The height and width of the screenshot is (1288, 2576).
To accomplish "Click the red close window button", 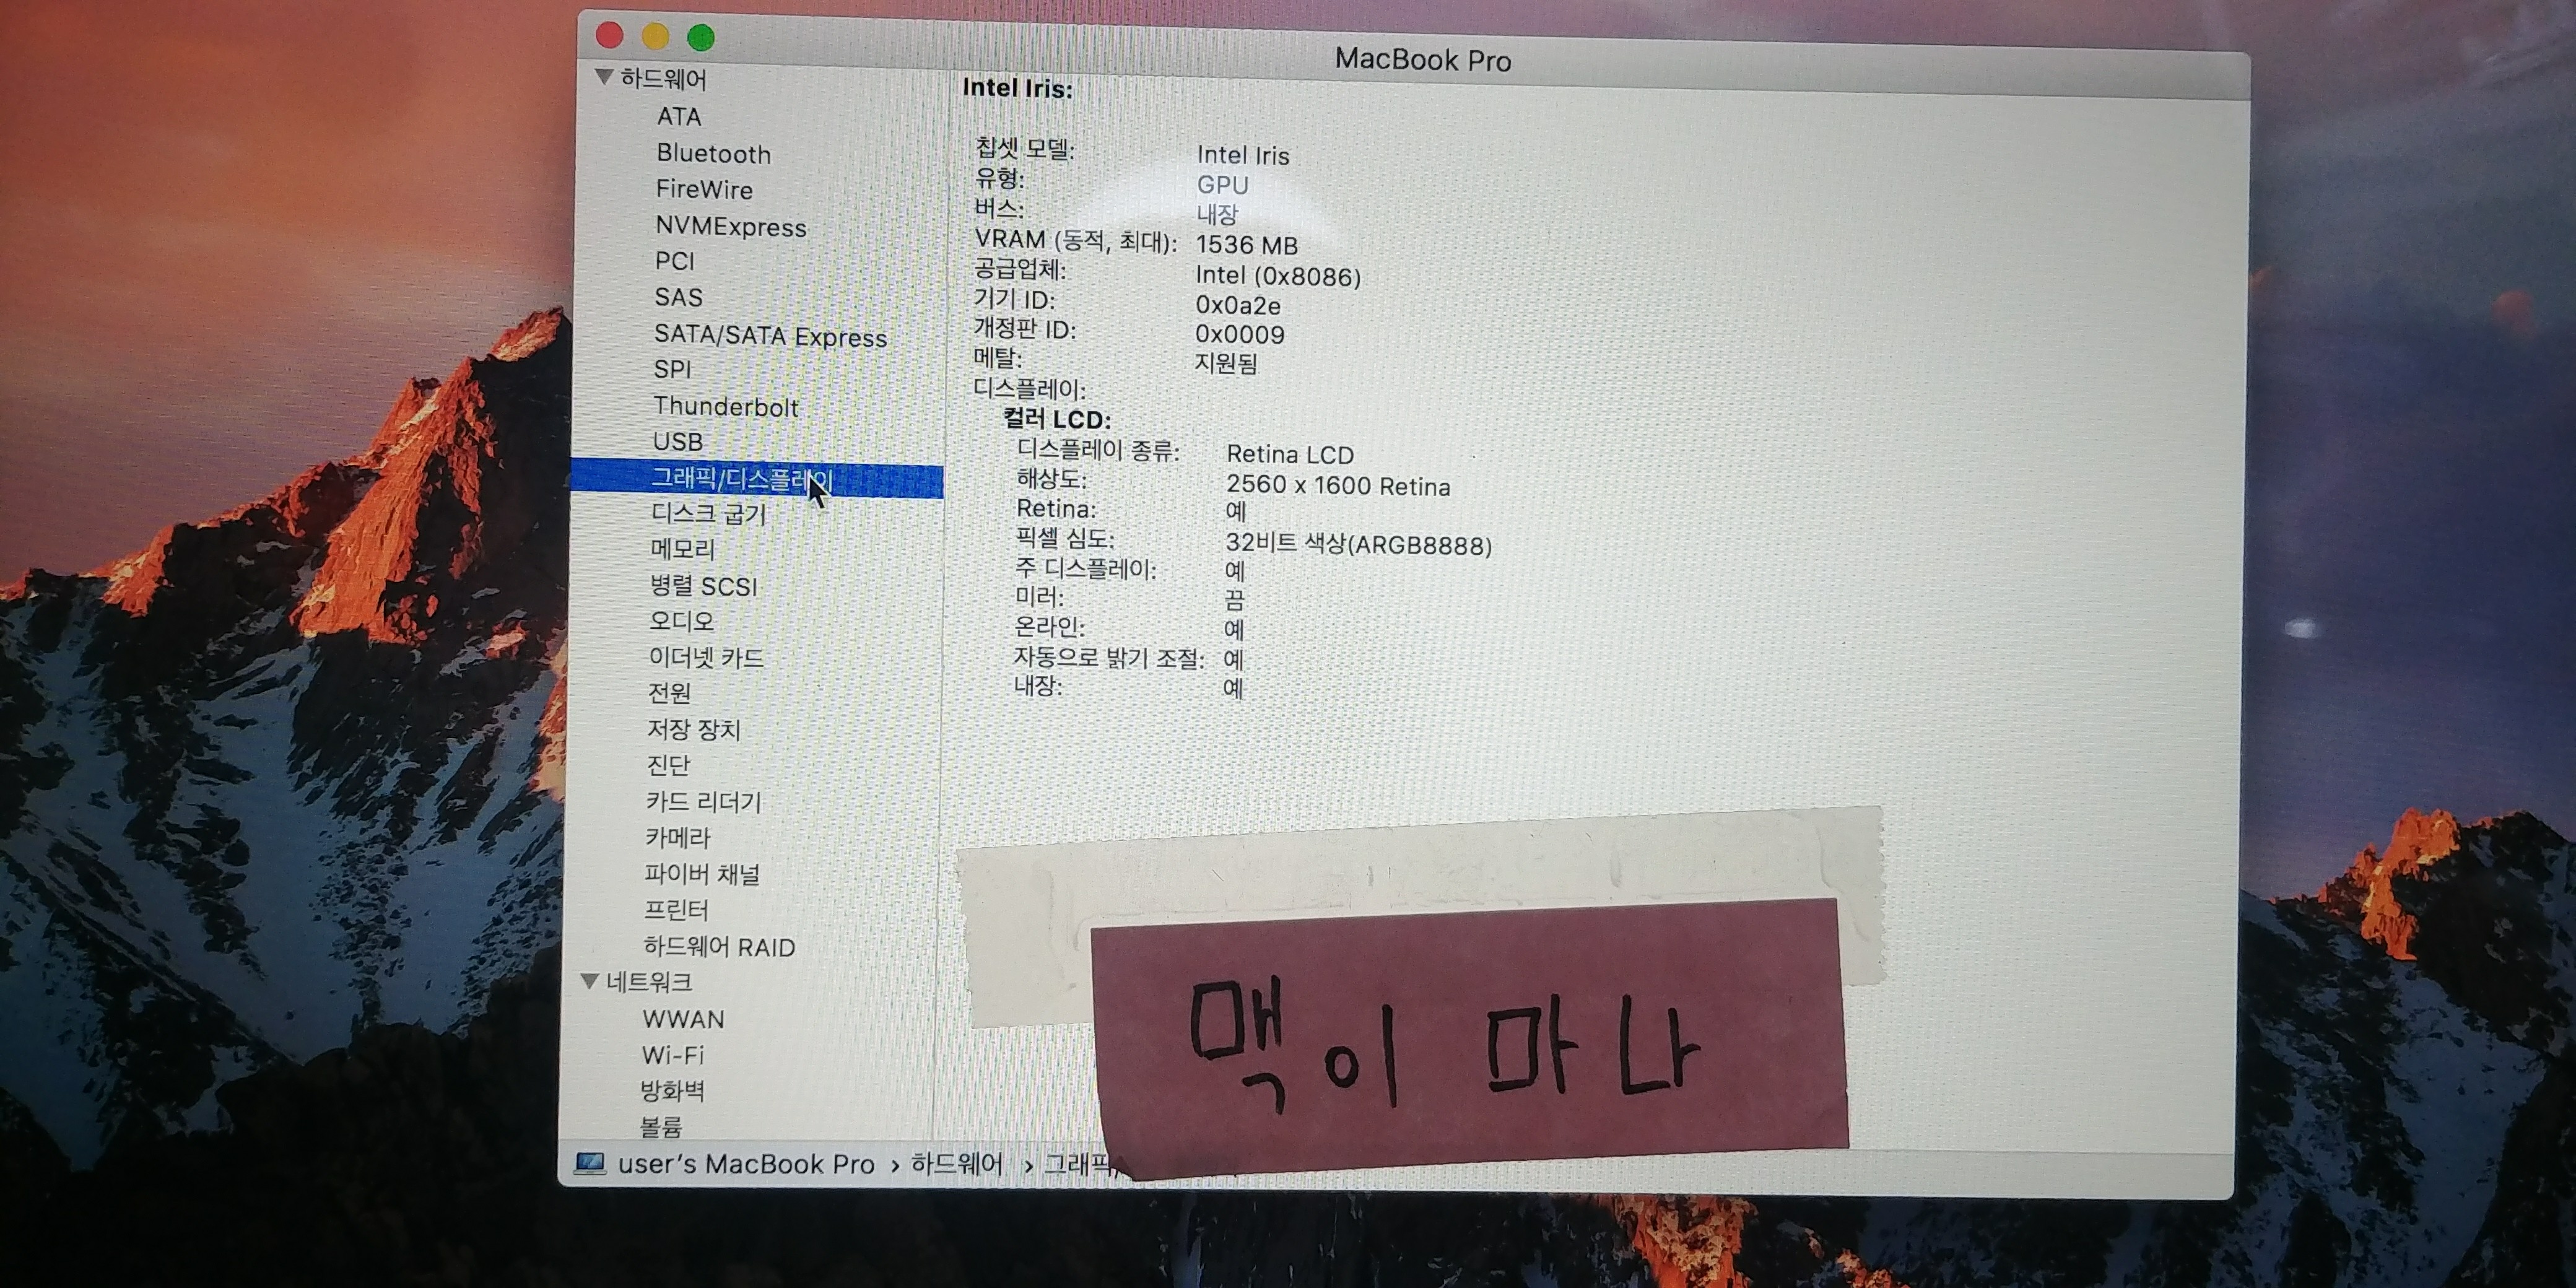I will click(609, 36).
